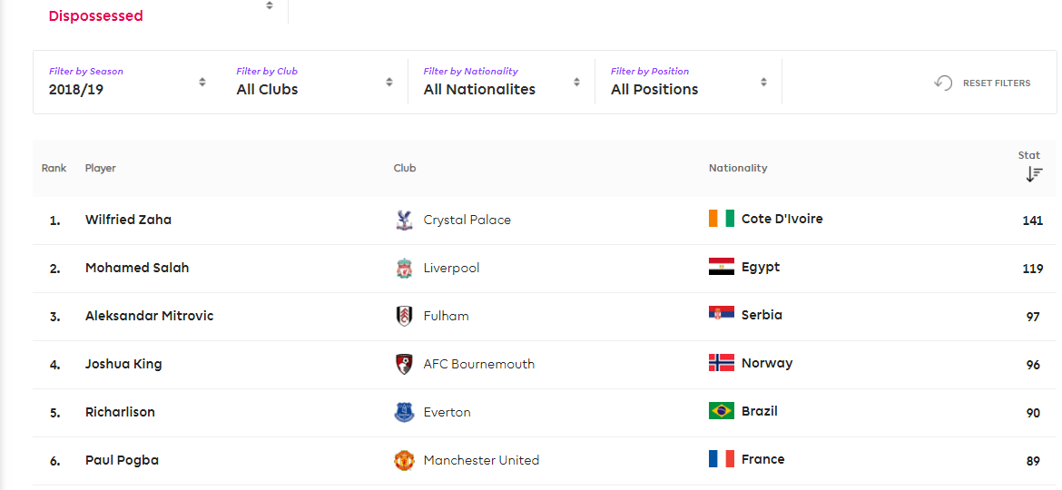Click the Player column header
The width and height of the screenshot is (1062, 490).
100,168
